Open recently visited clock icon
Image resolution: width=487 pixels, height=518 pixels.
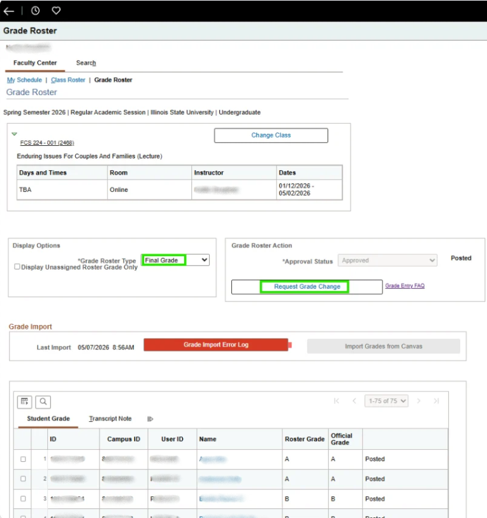(x=35, y=11)
